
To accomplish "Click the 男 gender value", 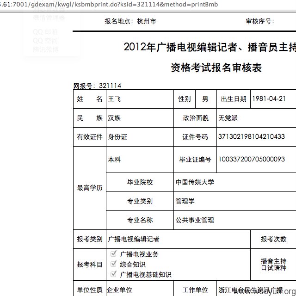I will 205,99.
